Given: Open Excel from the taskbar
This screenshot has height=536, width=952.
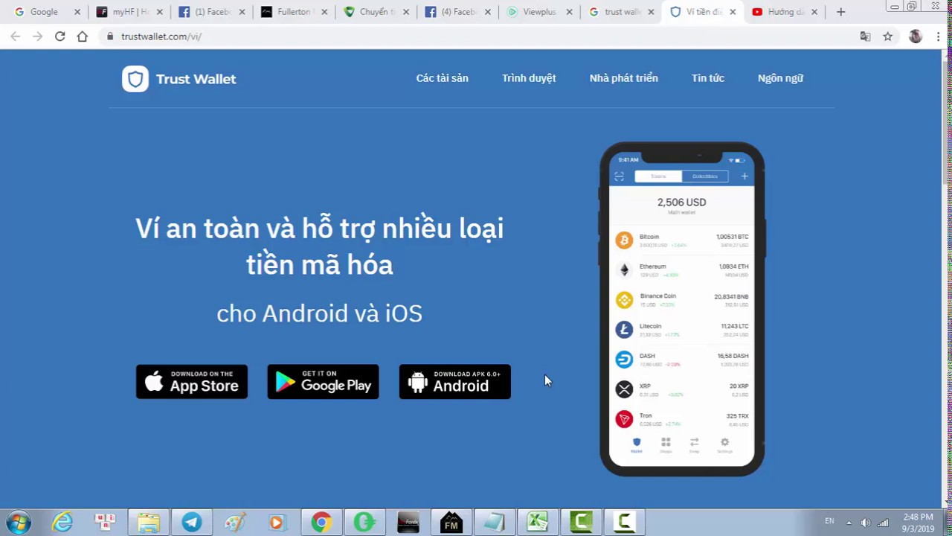Looking at the screenshot, I should click(537, 522).
